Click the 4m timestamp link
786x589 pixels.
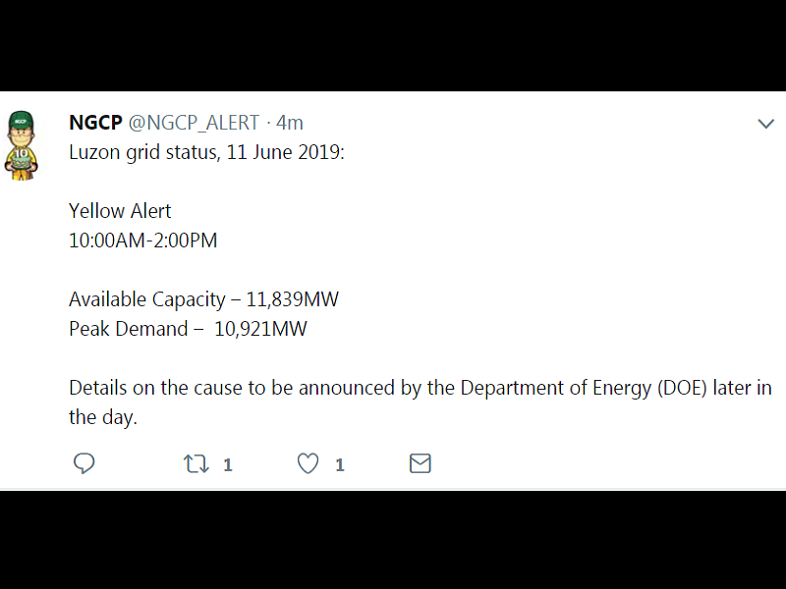click(x=289, y=123)
